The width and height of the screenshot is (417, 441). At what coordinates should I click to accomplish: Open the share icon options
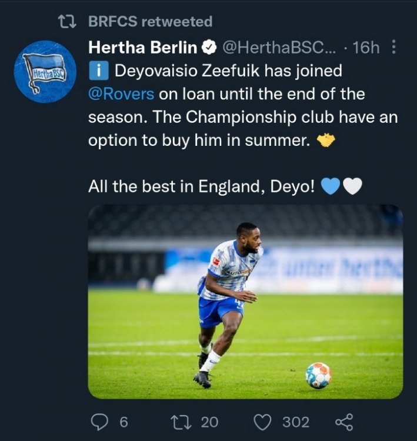[343, 422]
